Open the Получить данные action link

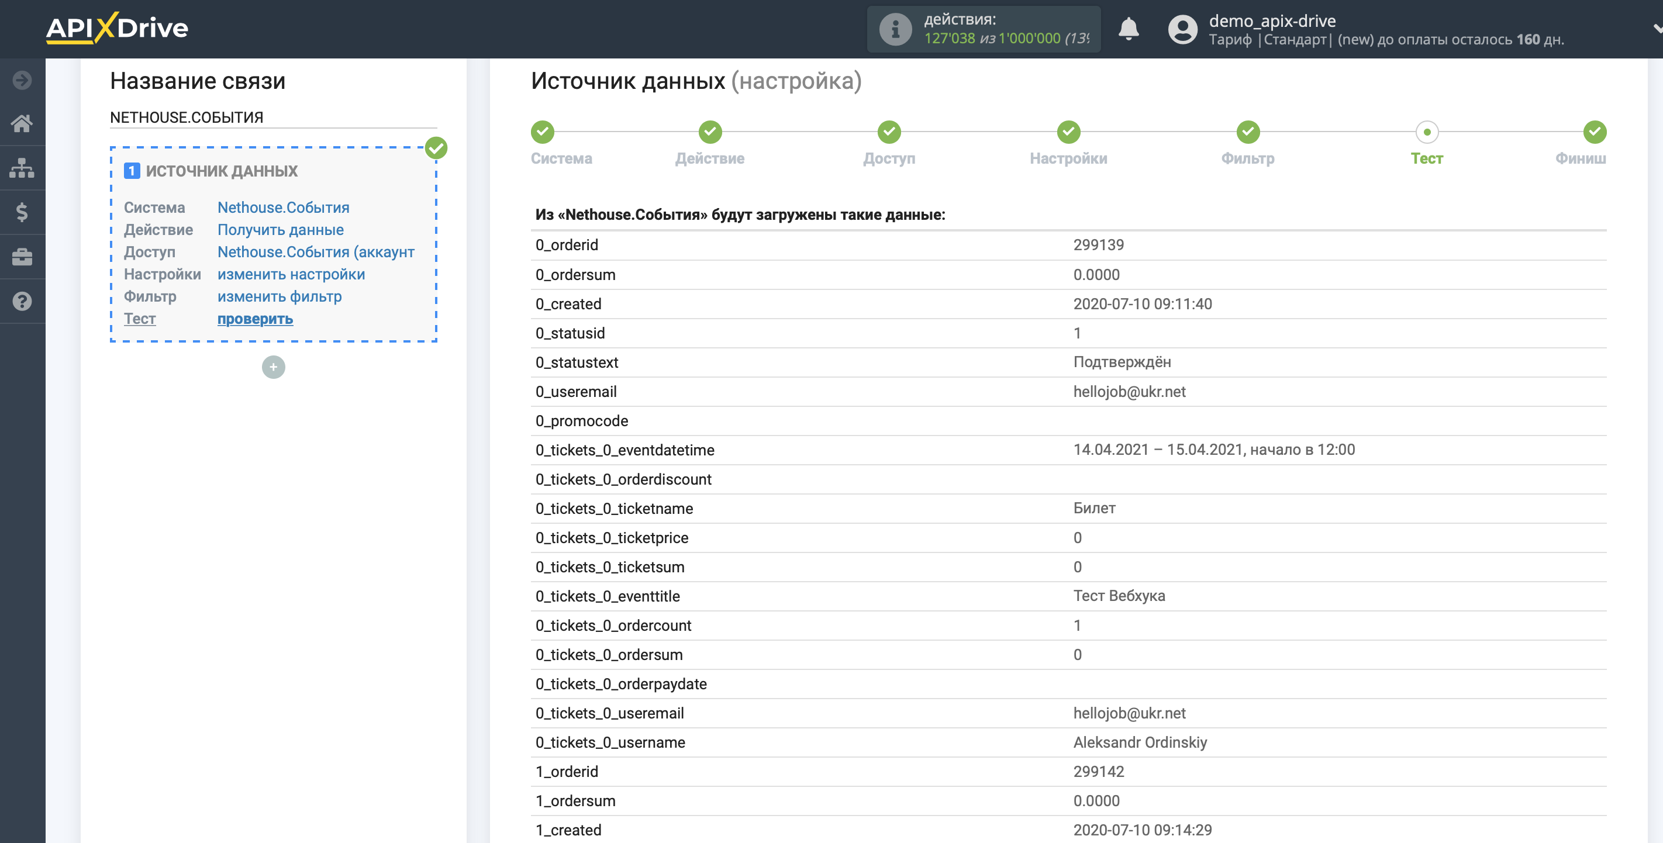[280, 230]
